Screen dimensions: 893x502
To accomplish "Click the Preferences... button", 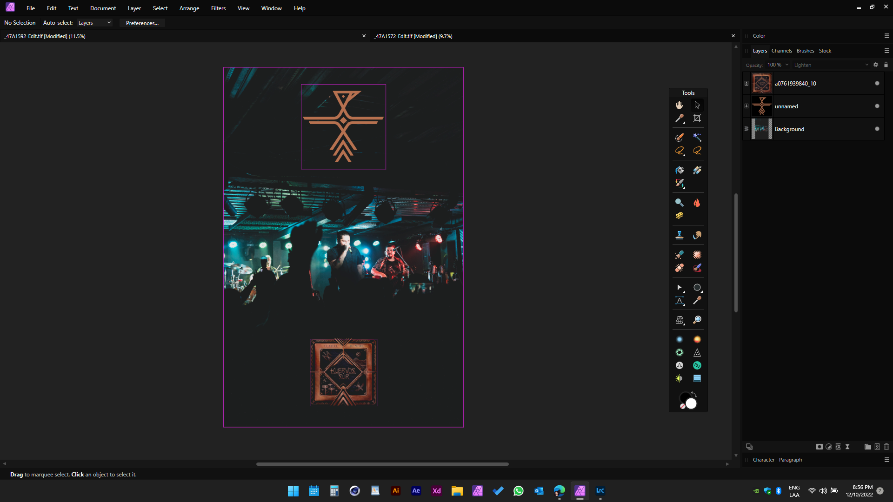I will click(x=142, y=23).
